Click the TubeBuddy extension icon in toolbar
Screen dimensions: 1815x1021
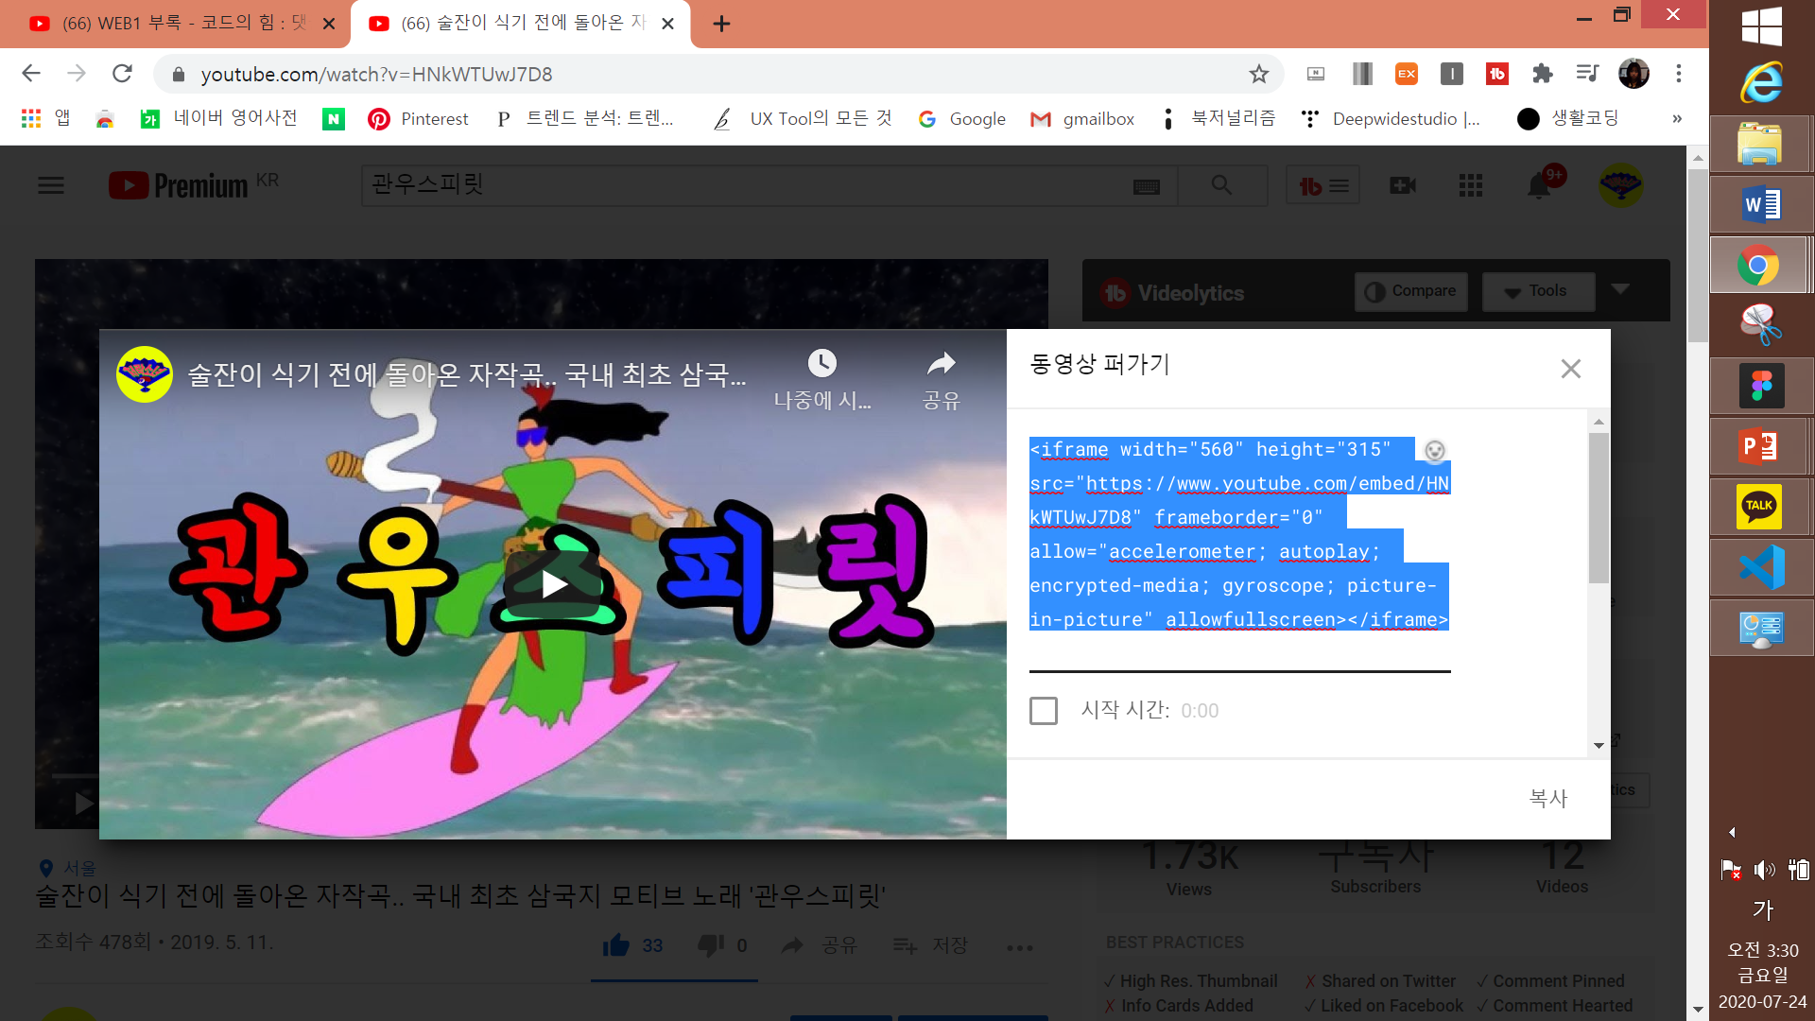tap(1496, 74)
